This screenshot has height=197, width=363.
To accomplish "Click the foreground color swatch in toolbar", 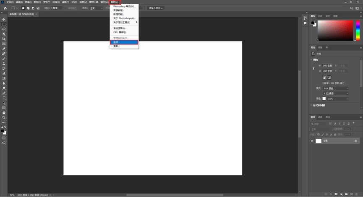I will click(3, 131).
